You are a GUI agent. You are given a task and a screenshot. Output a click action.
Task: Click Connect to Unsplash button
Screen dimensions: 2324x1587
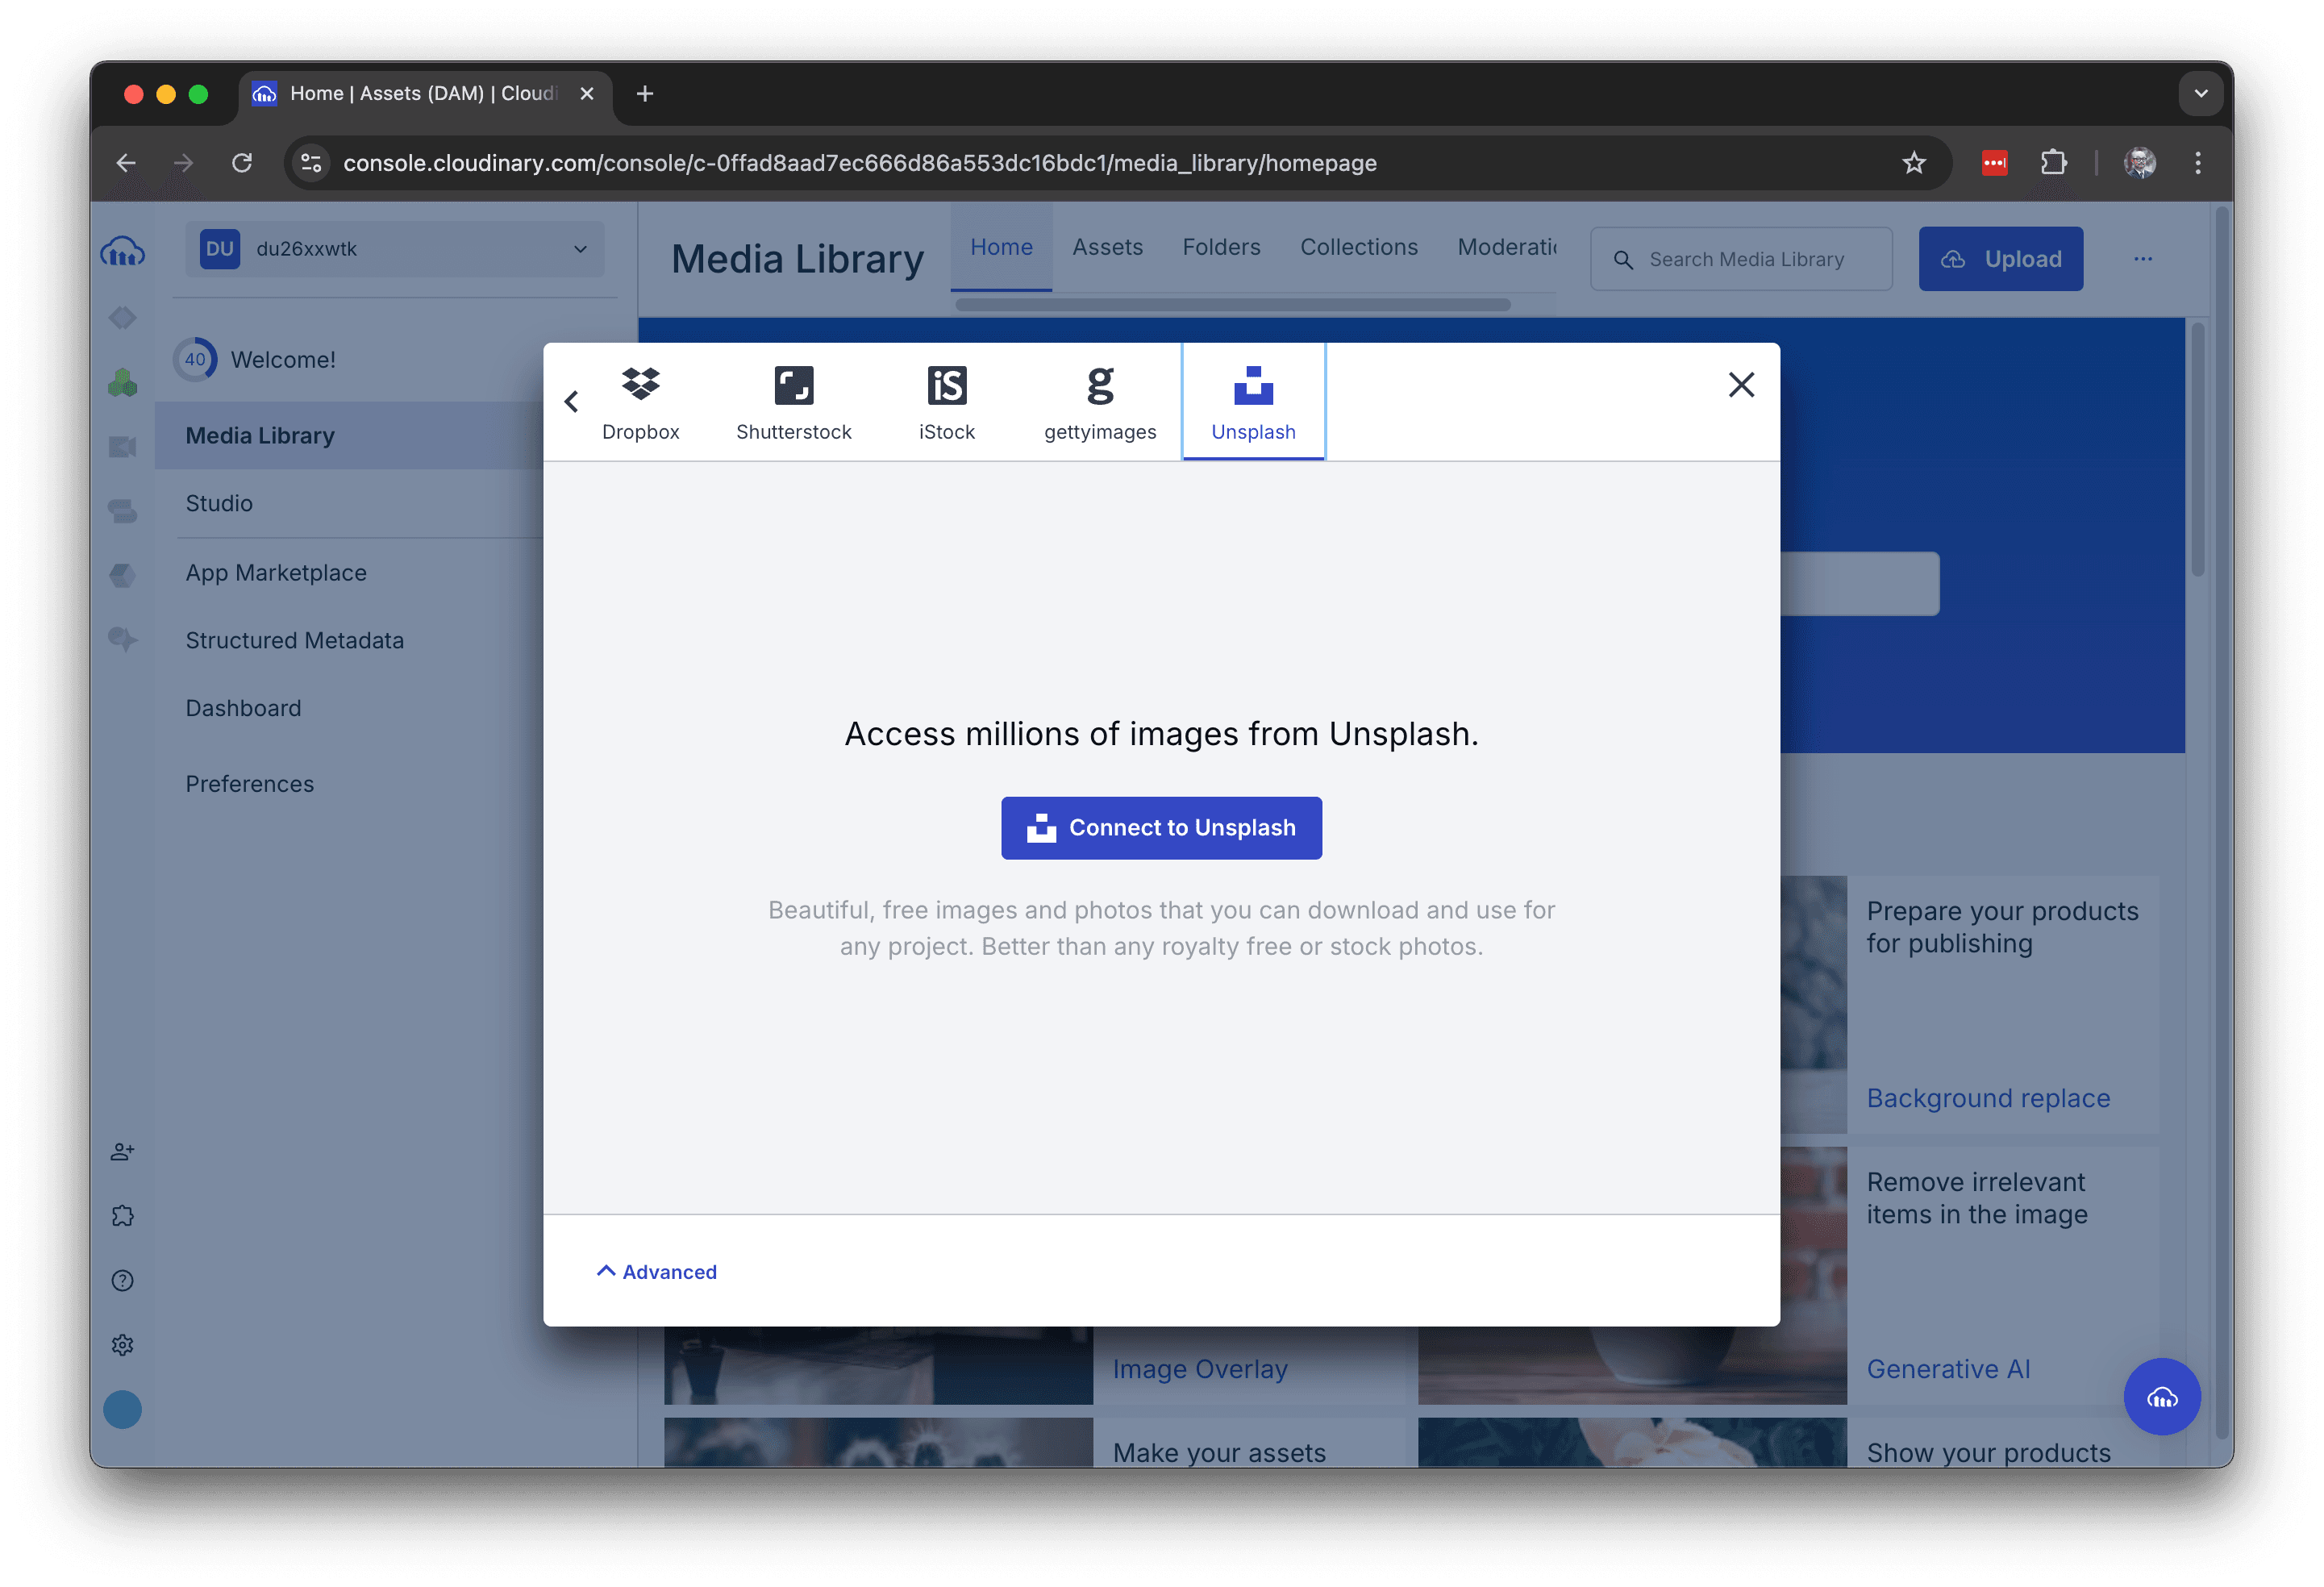[x=1161, y=828]
